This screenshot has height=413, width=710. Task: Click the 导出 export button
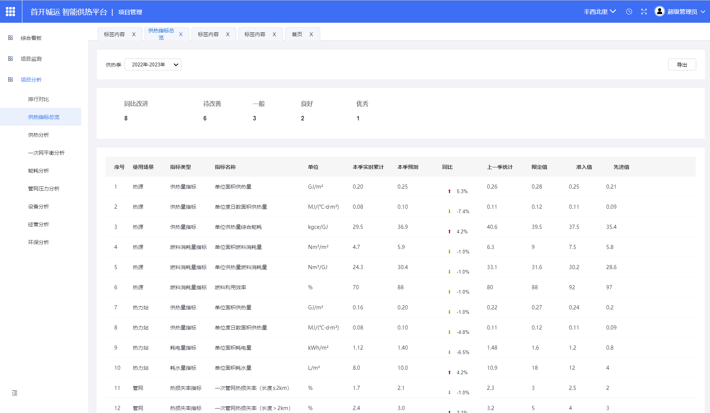tap(682, 64)
